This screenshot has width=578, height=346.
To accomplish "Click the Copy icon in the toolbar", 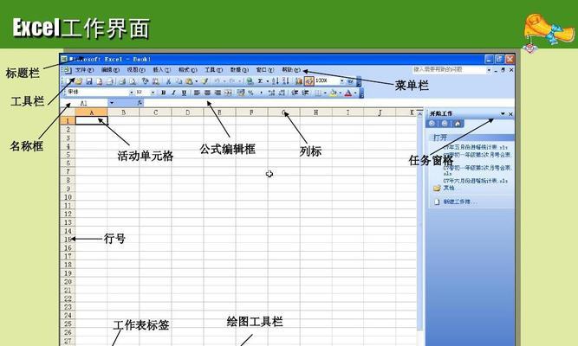I will [179, 81].
